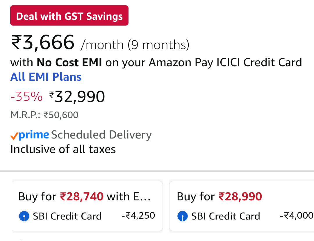
Task: Click the orange Prime checkmark icon
Action: click(14, 136)
